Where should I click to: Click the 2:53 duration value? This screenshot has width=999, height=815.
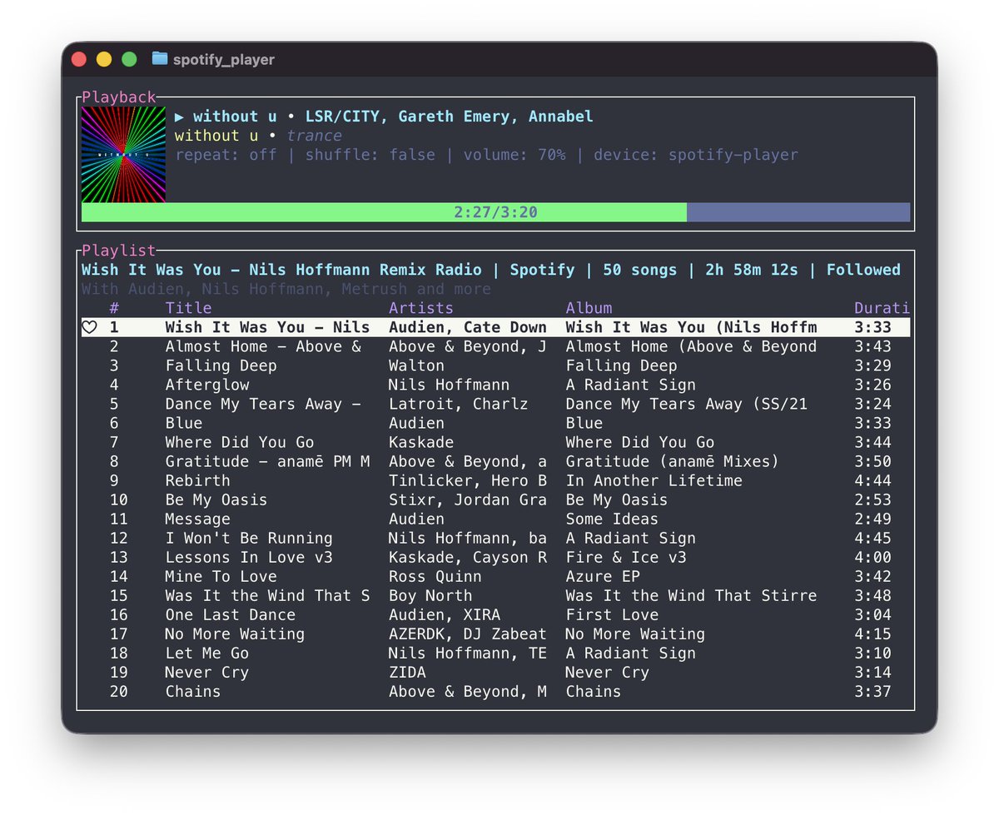872,500
